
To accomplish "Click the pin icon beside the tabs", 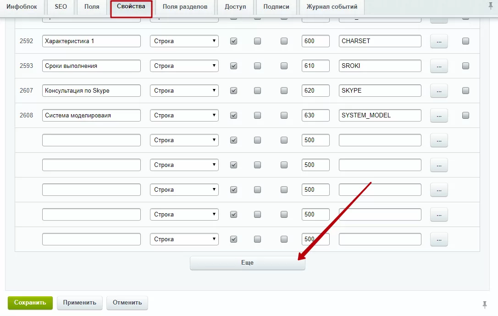I will [x=490, y=6].
